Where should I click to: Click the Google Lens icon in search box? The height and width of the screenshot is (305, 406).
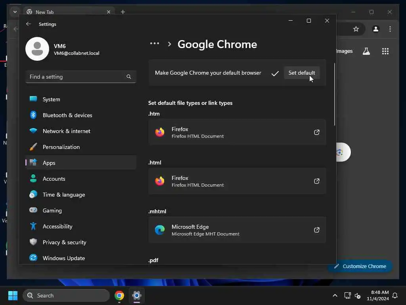pos(340,152)
